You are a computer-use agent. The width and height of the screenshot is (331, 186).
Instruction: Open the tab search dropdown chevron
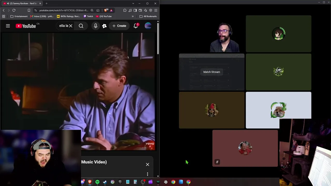click(133, 3)
